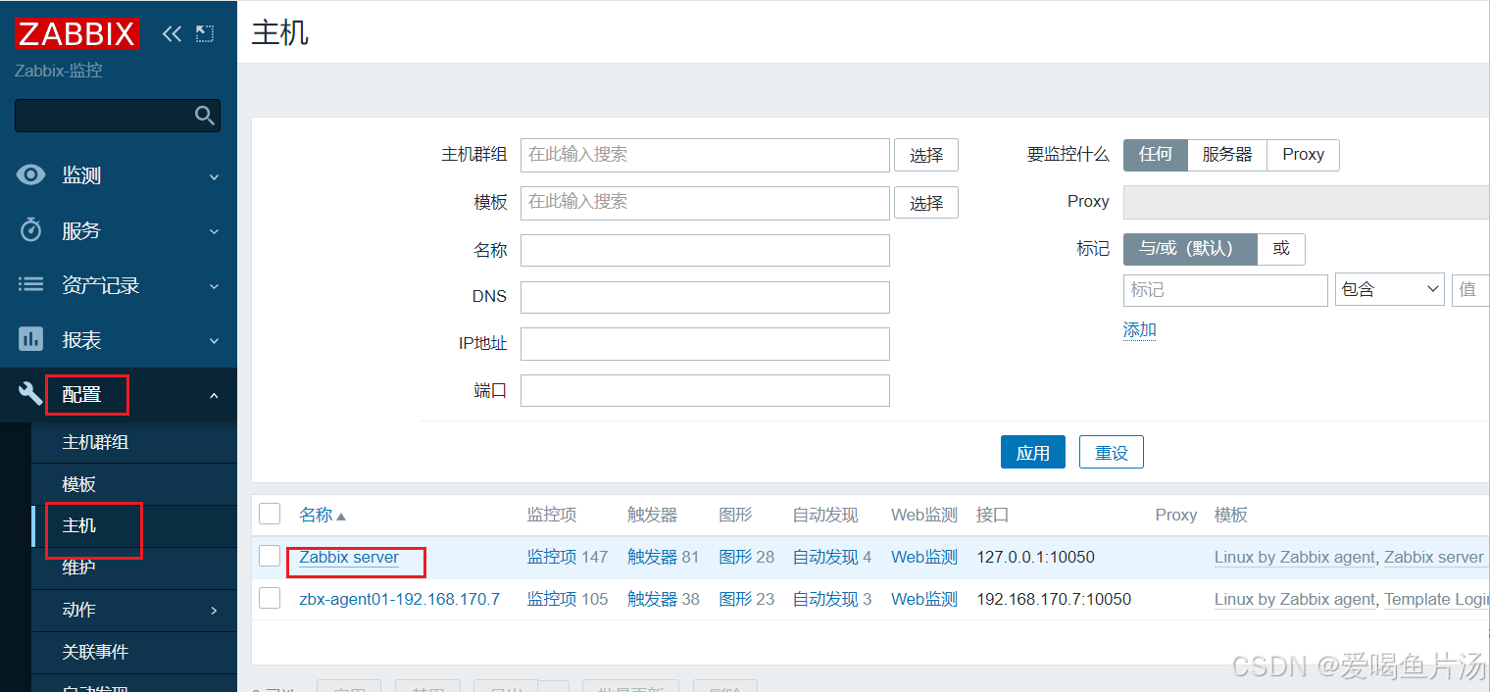The height and width of the screenshot is (692, 1490).
Task: Focus the DNS filter field
Action: point(705,297)
